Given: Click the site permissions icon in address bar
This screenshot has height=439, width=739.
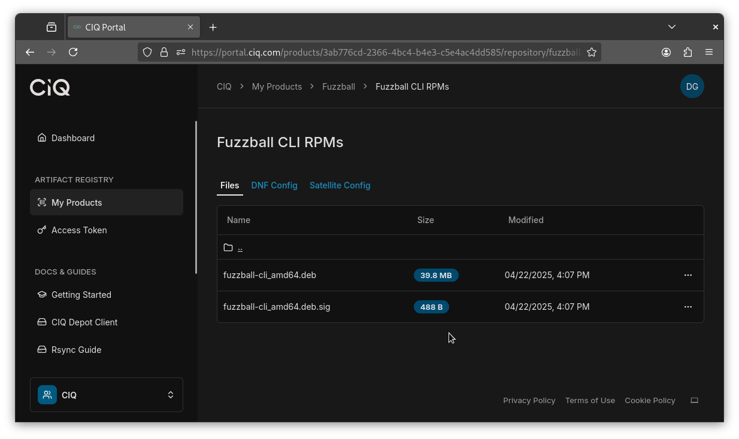Looking at the screenshot, I should (x=181, y=52).
